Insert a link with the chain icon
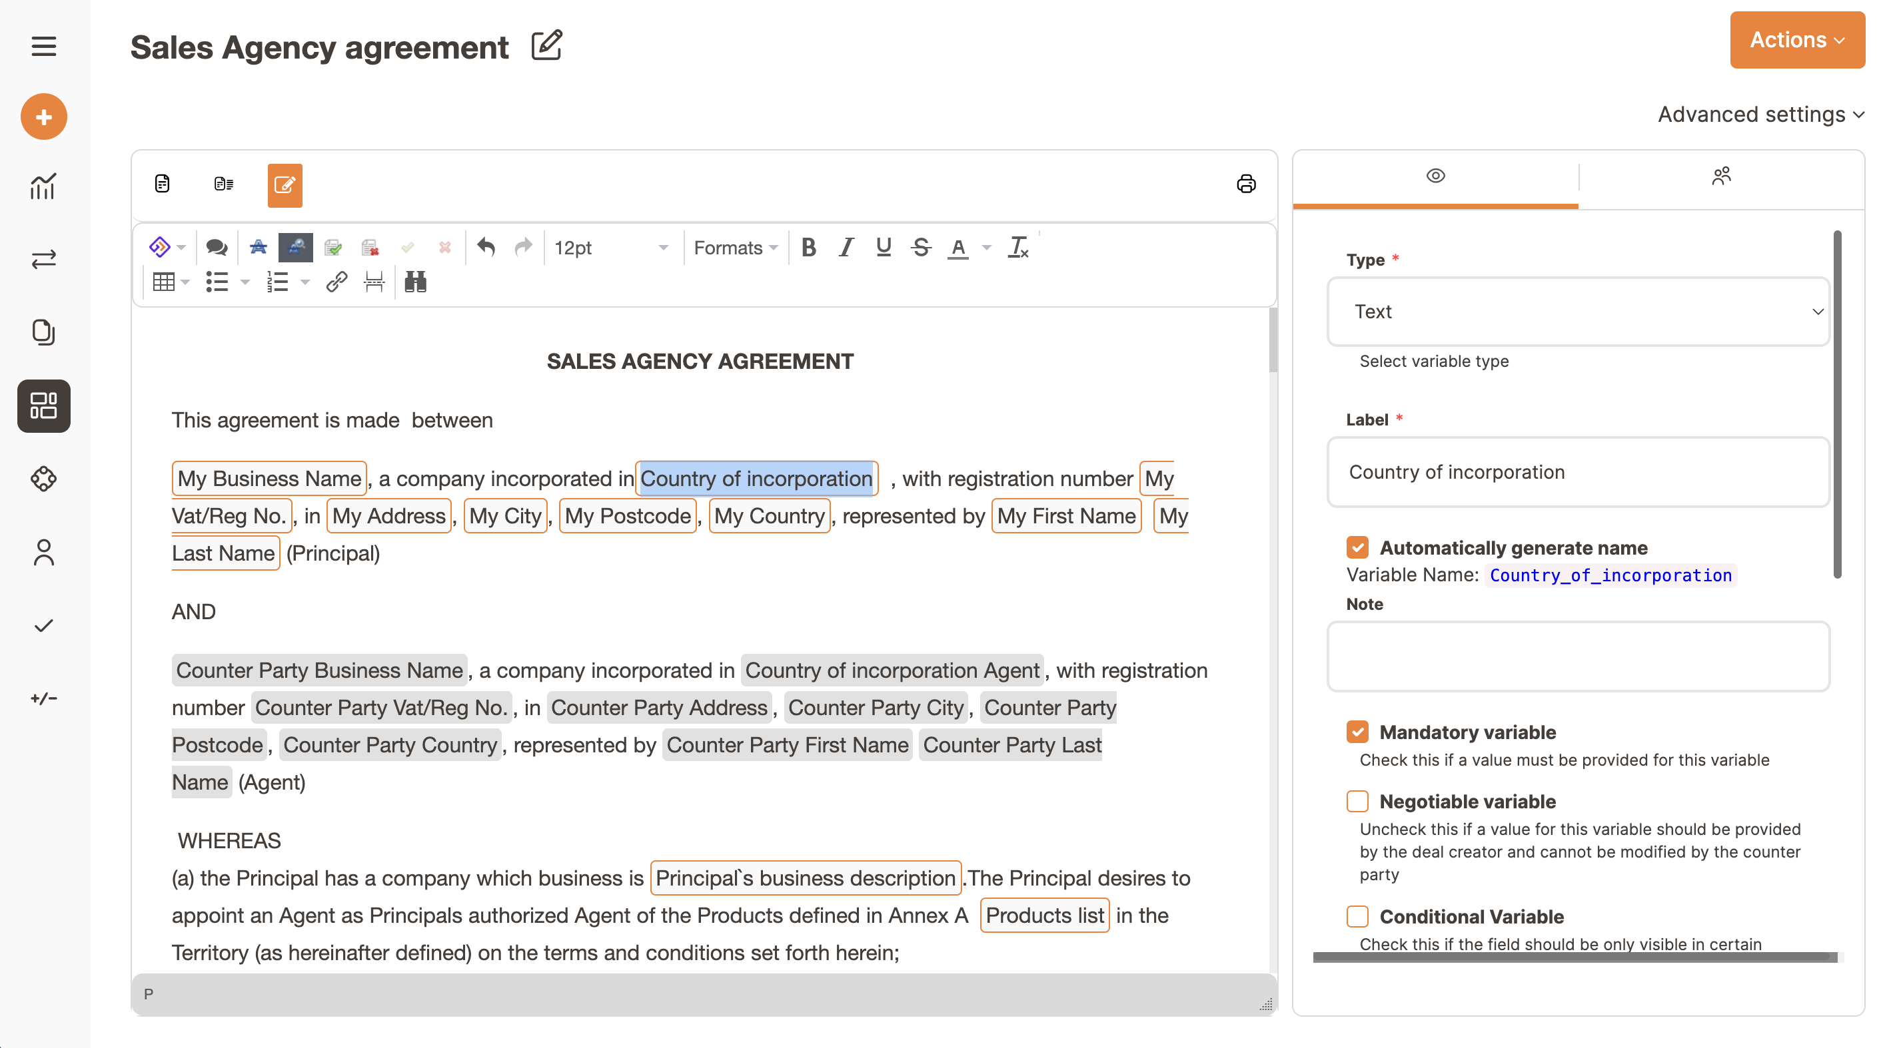The height and width of the screenshot is (1048, 1903). point(337,282)
